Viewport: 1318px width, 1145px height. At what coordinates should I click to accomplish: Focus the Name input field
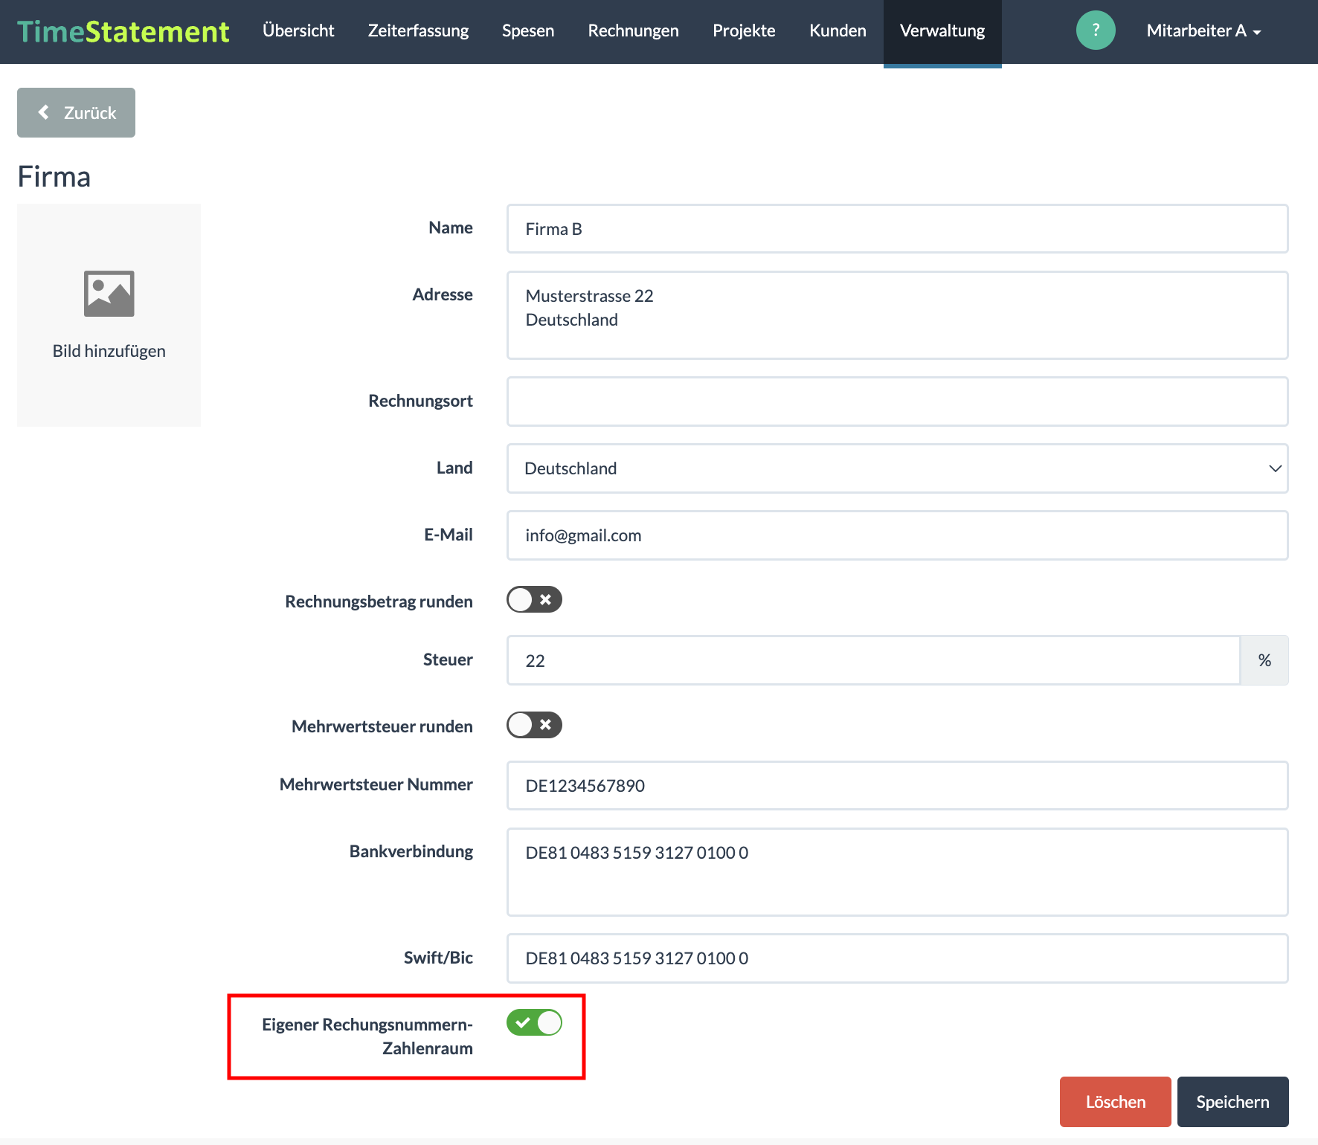pos(897,229)
